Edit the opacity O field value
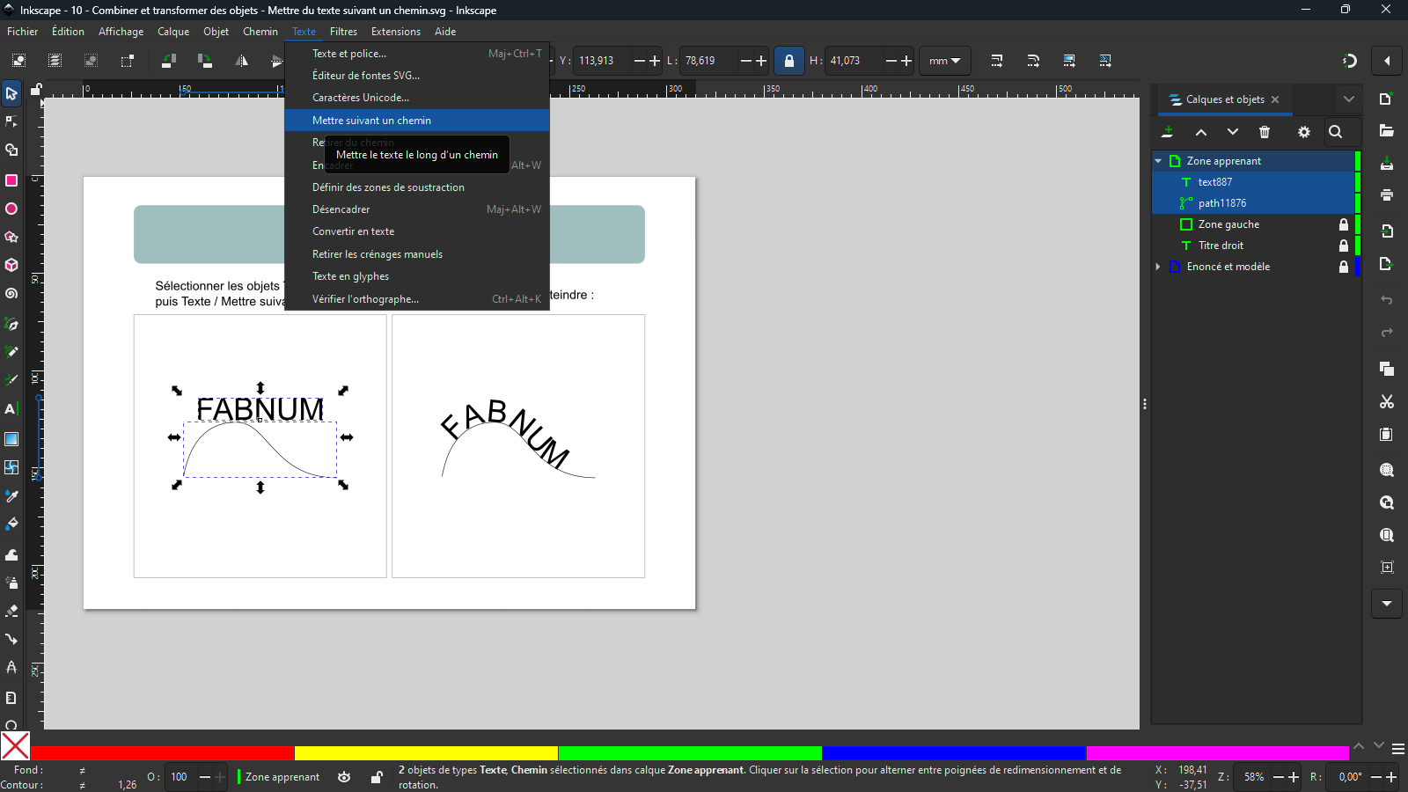 point(181,777)
